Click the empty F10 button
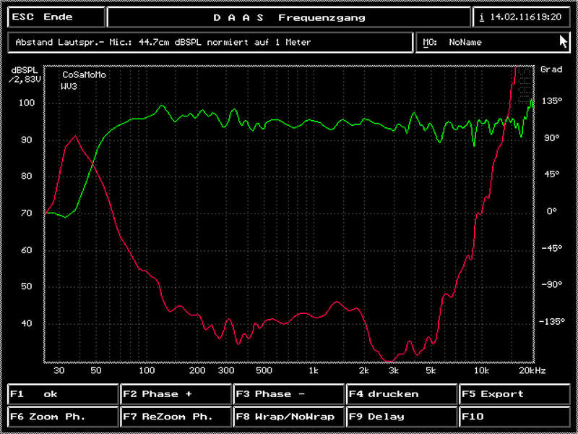Screen dimensions: 578x434 pos(516,417)
